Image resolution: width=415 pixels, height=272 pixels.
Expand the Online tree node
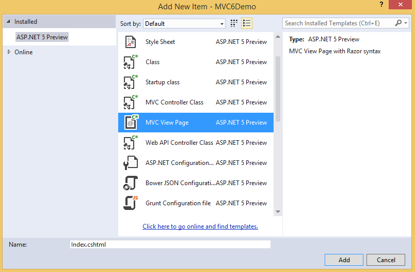coord(9,52)
